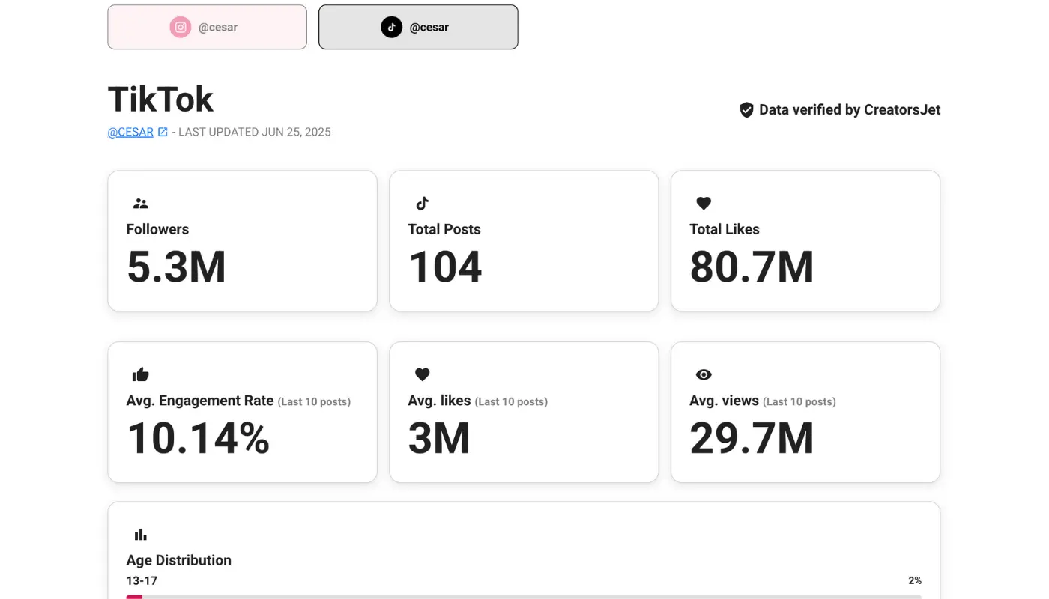Click the external link icon beside @CESAR
The image size is (1049, 599).
click(163, 132)
